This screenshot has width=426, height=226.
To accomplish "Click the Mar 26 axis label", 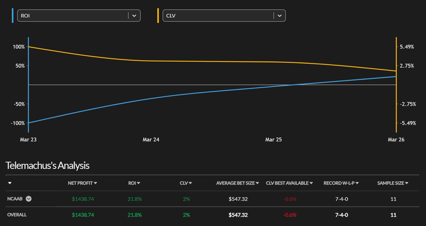I will pyautogui.click(x=396, y=140).
